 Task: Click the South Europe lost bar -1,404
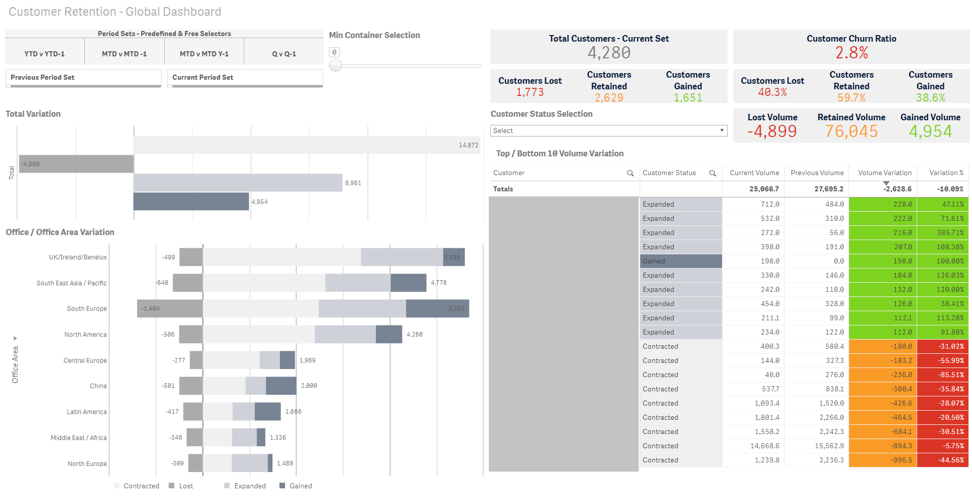point(170,309)
